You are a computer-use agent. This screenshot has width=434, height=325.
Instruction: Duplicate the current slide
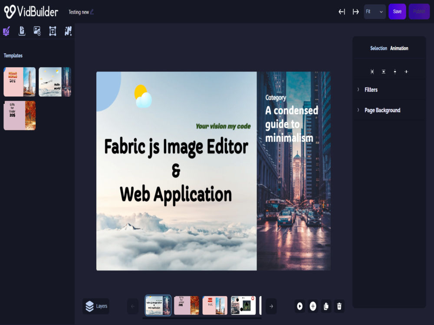(x=326, y=306)
